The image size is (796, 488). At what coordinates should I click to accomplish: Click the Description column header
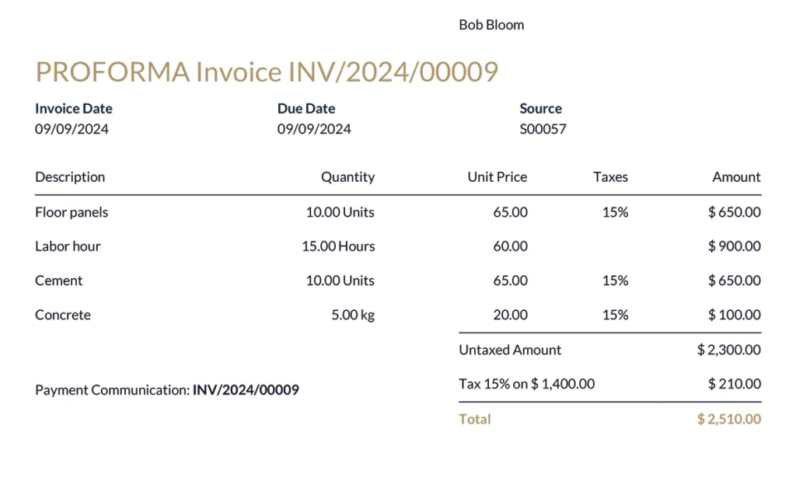coord(70,177)
